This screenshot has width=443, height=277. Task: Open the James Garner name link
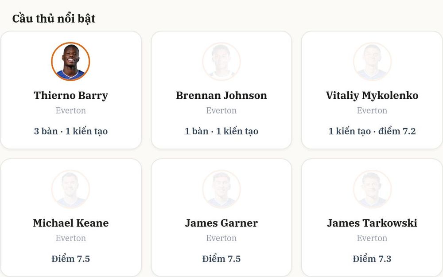point(221,223)
